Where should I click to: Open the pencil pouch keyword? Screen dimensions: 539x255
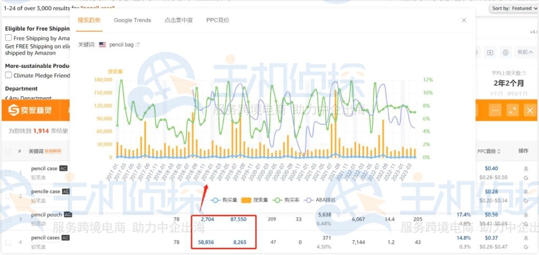click(x=46, y=215)
